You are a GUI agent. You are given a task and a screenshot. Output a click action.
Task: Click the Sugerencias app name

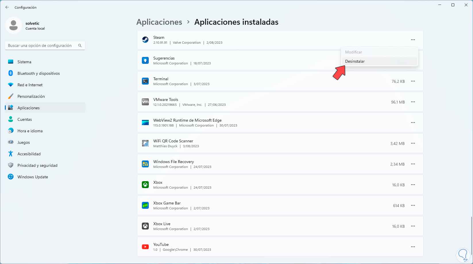[164, 58]
